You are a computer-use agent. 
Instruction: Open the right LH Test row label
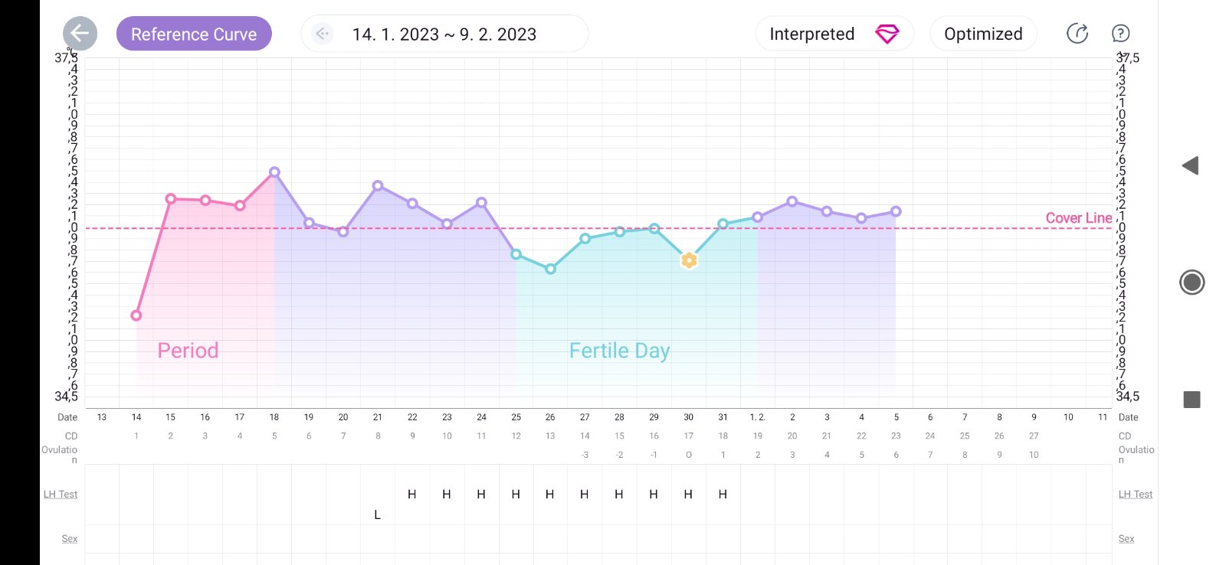point(1135,495)
